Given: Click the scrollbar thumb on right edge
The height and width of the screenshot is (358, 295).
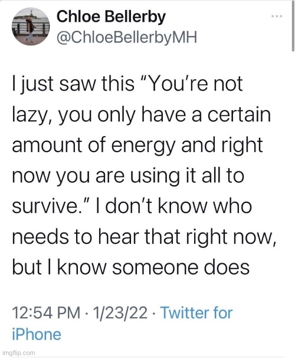Looking at the screenshot, I should [293, 25].
